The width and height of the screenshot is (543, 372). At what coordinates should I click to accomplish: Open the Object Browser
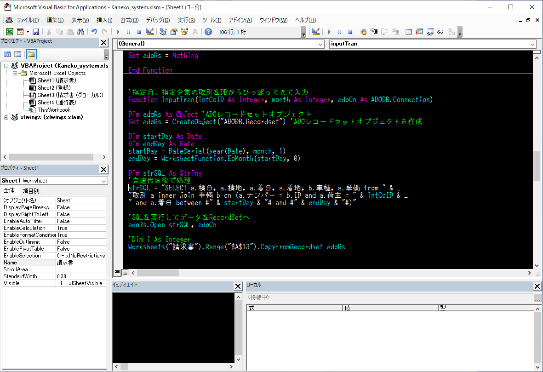pyautogui.click(x=184, y=32)
